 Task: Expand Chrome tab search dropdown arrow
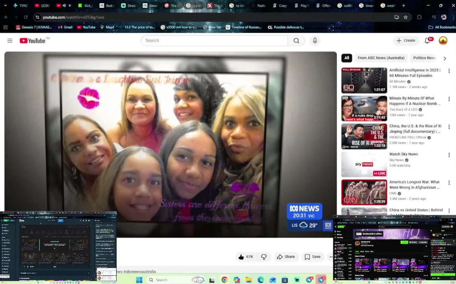point(5,6)
